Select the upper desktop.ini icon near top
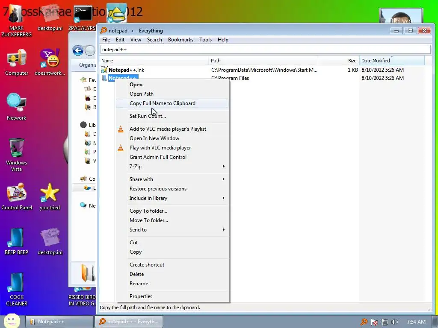 click(50, 18)
